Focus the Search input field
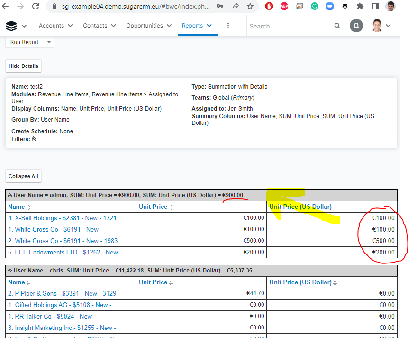Viewport: 408px width, 338px height. 289,26
